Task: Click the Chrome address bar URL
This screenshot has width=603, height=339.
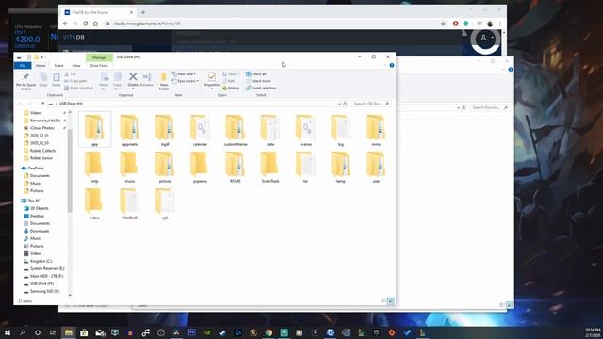Action: 146,24
